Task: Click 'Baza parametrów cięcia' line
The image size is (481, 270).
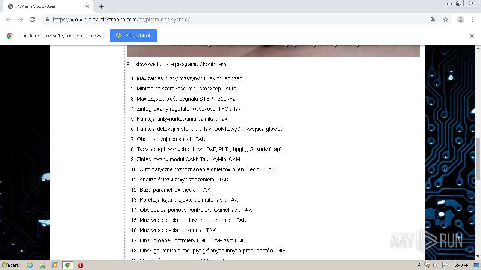Action: [x=175, y=190]
